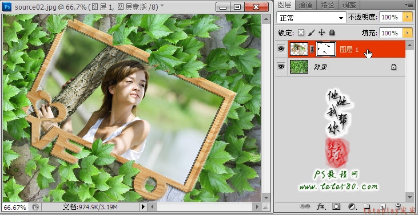The width and height of the screenshot is (418, 215).
Task: Switch to the 通道 tab
Action: point(305,5)
